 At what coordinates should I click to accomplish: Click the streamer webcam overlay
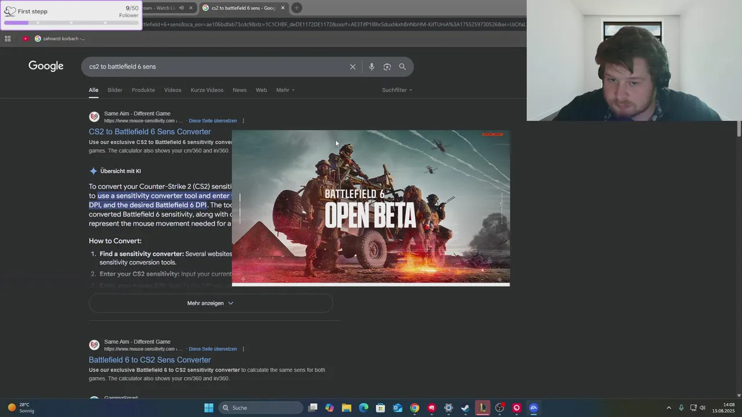[x=634, y=60]
